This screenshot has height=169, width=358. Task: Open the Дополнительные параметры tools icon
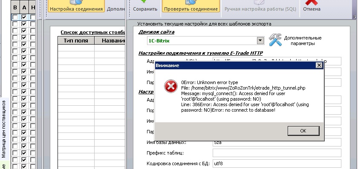275,40
